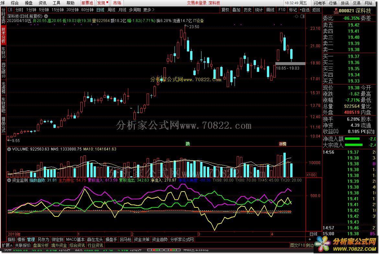Viewport: 379px width, 254px height.
Task: Switch to 5分钟 period
Action: (44, 10)
